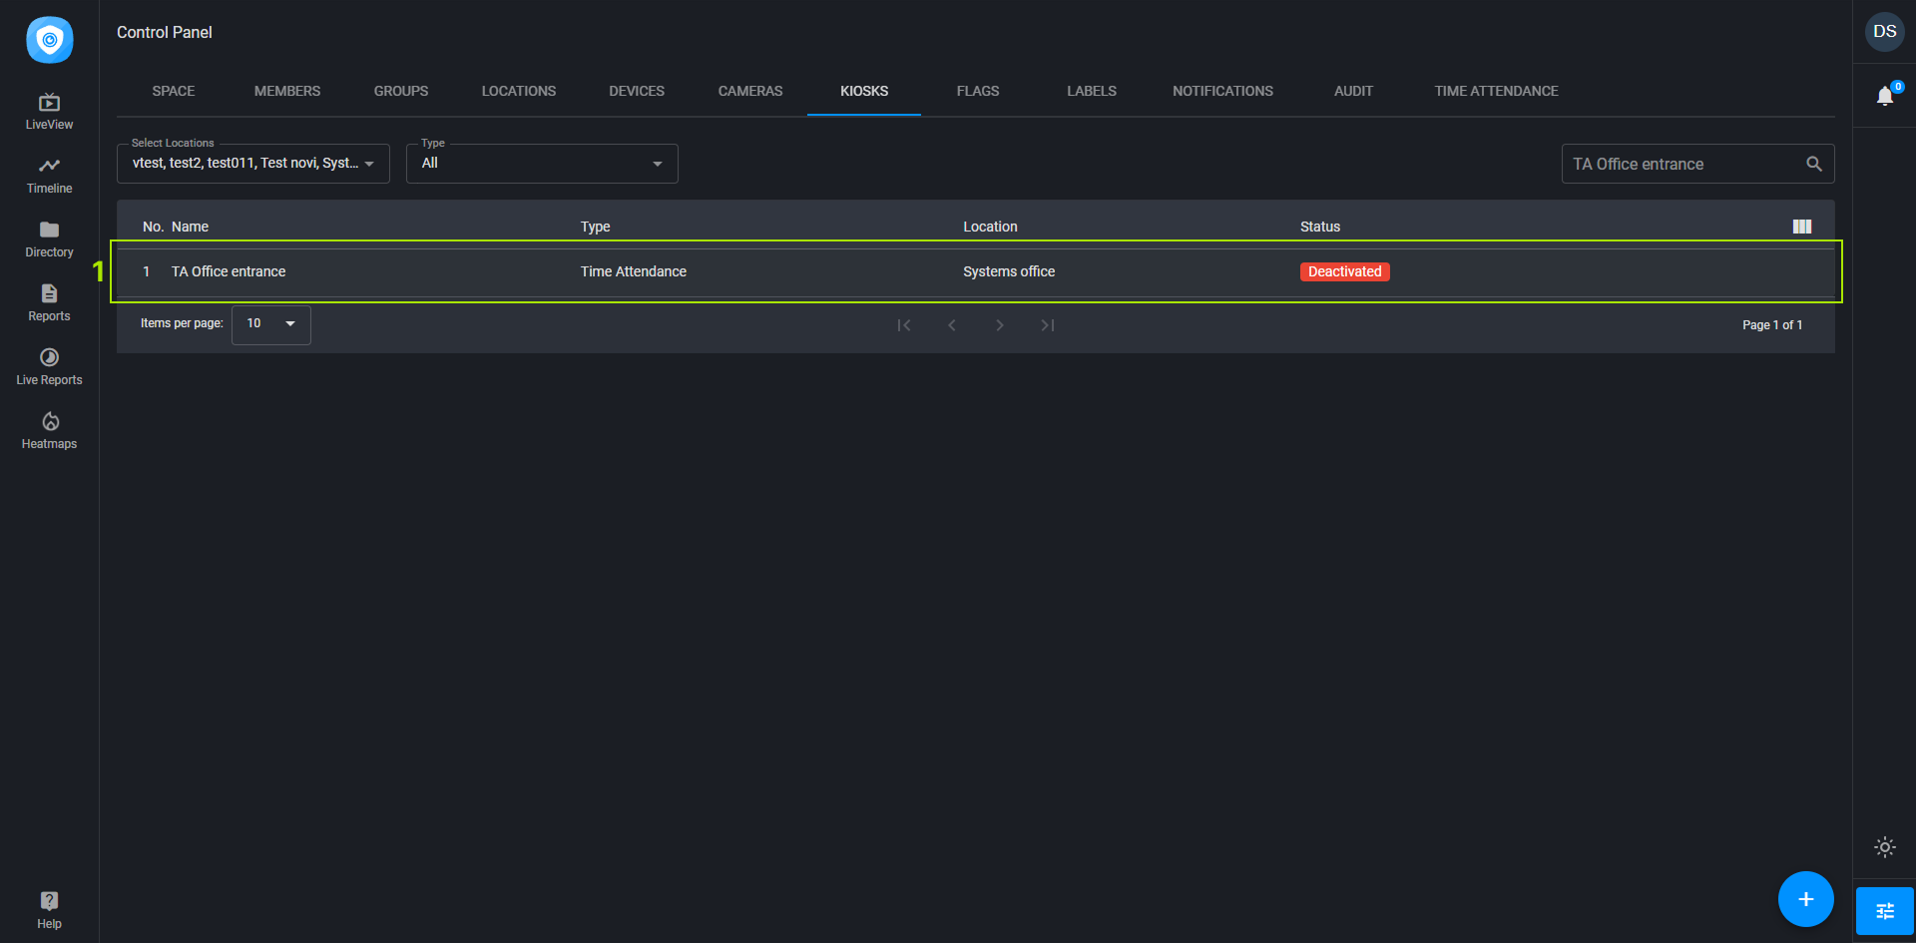Open Live Reports page
Screen dimensions: 1916x943
click(x=49, y=366)
